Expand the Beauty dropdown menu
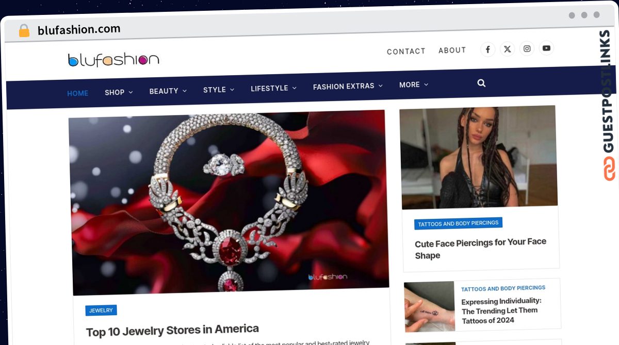The width and height of the screenshot is (619, 345). coord(168,91)
